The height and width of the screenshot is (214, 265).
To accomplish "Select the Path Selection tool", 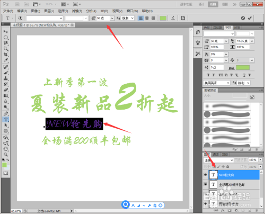I will (x=6, y=126).
